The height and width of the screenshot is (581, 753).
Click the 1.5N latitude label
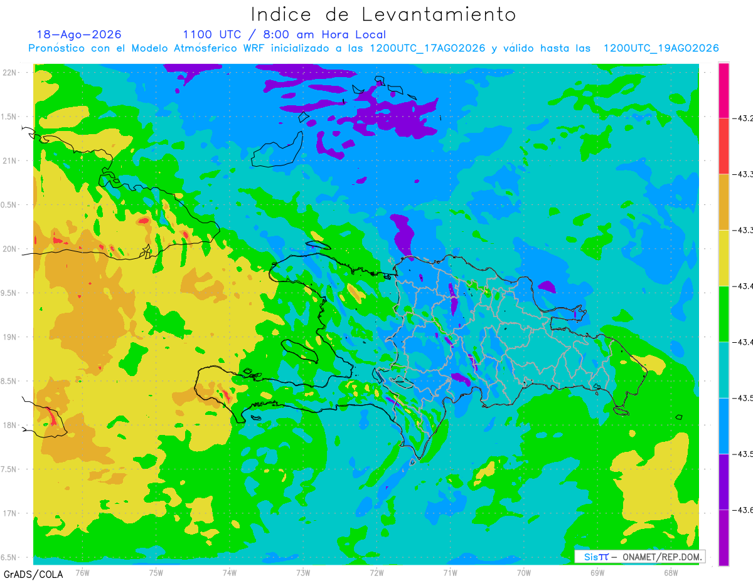(x=10, y=117)
